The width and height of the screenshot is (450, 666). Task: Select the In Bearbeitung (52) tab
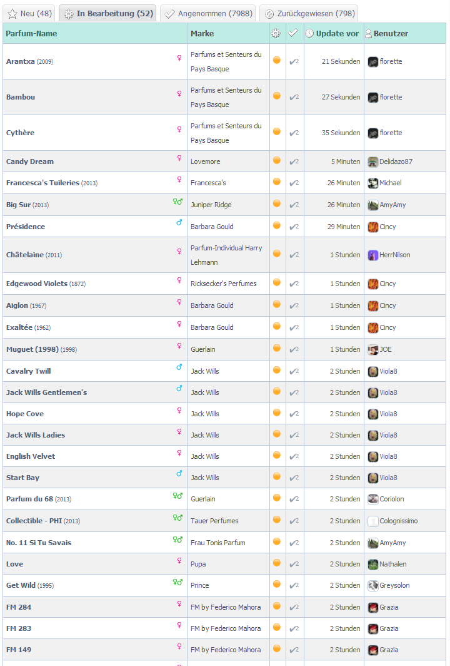coord(108,13)
